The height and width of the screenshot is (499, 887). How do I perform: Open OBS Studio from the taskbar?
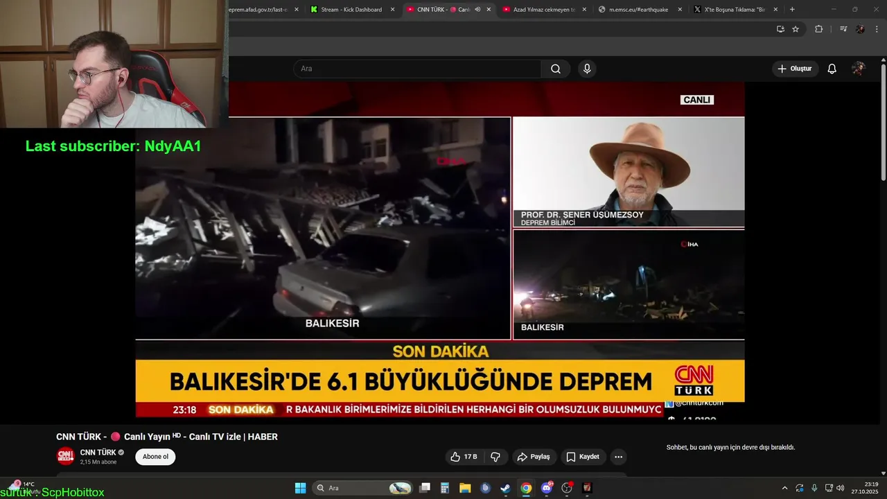pos(567,488)
